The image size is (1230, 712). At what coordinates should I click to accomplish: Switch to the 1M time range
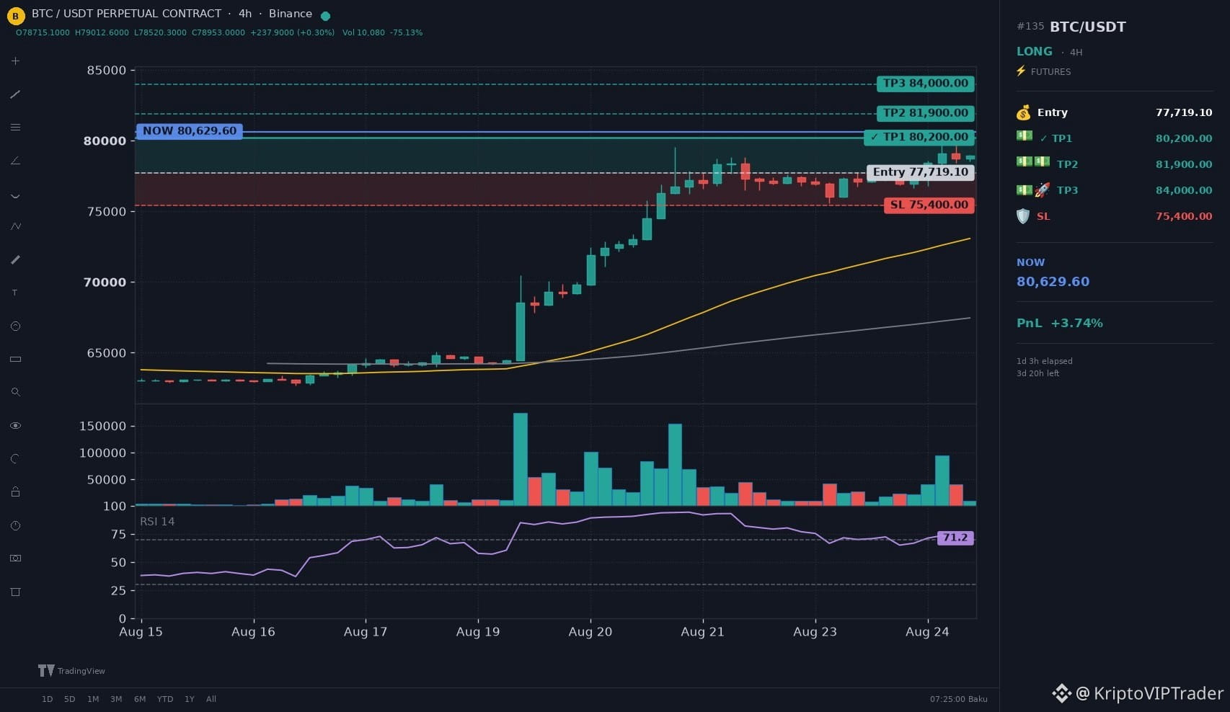(93, 699)
